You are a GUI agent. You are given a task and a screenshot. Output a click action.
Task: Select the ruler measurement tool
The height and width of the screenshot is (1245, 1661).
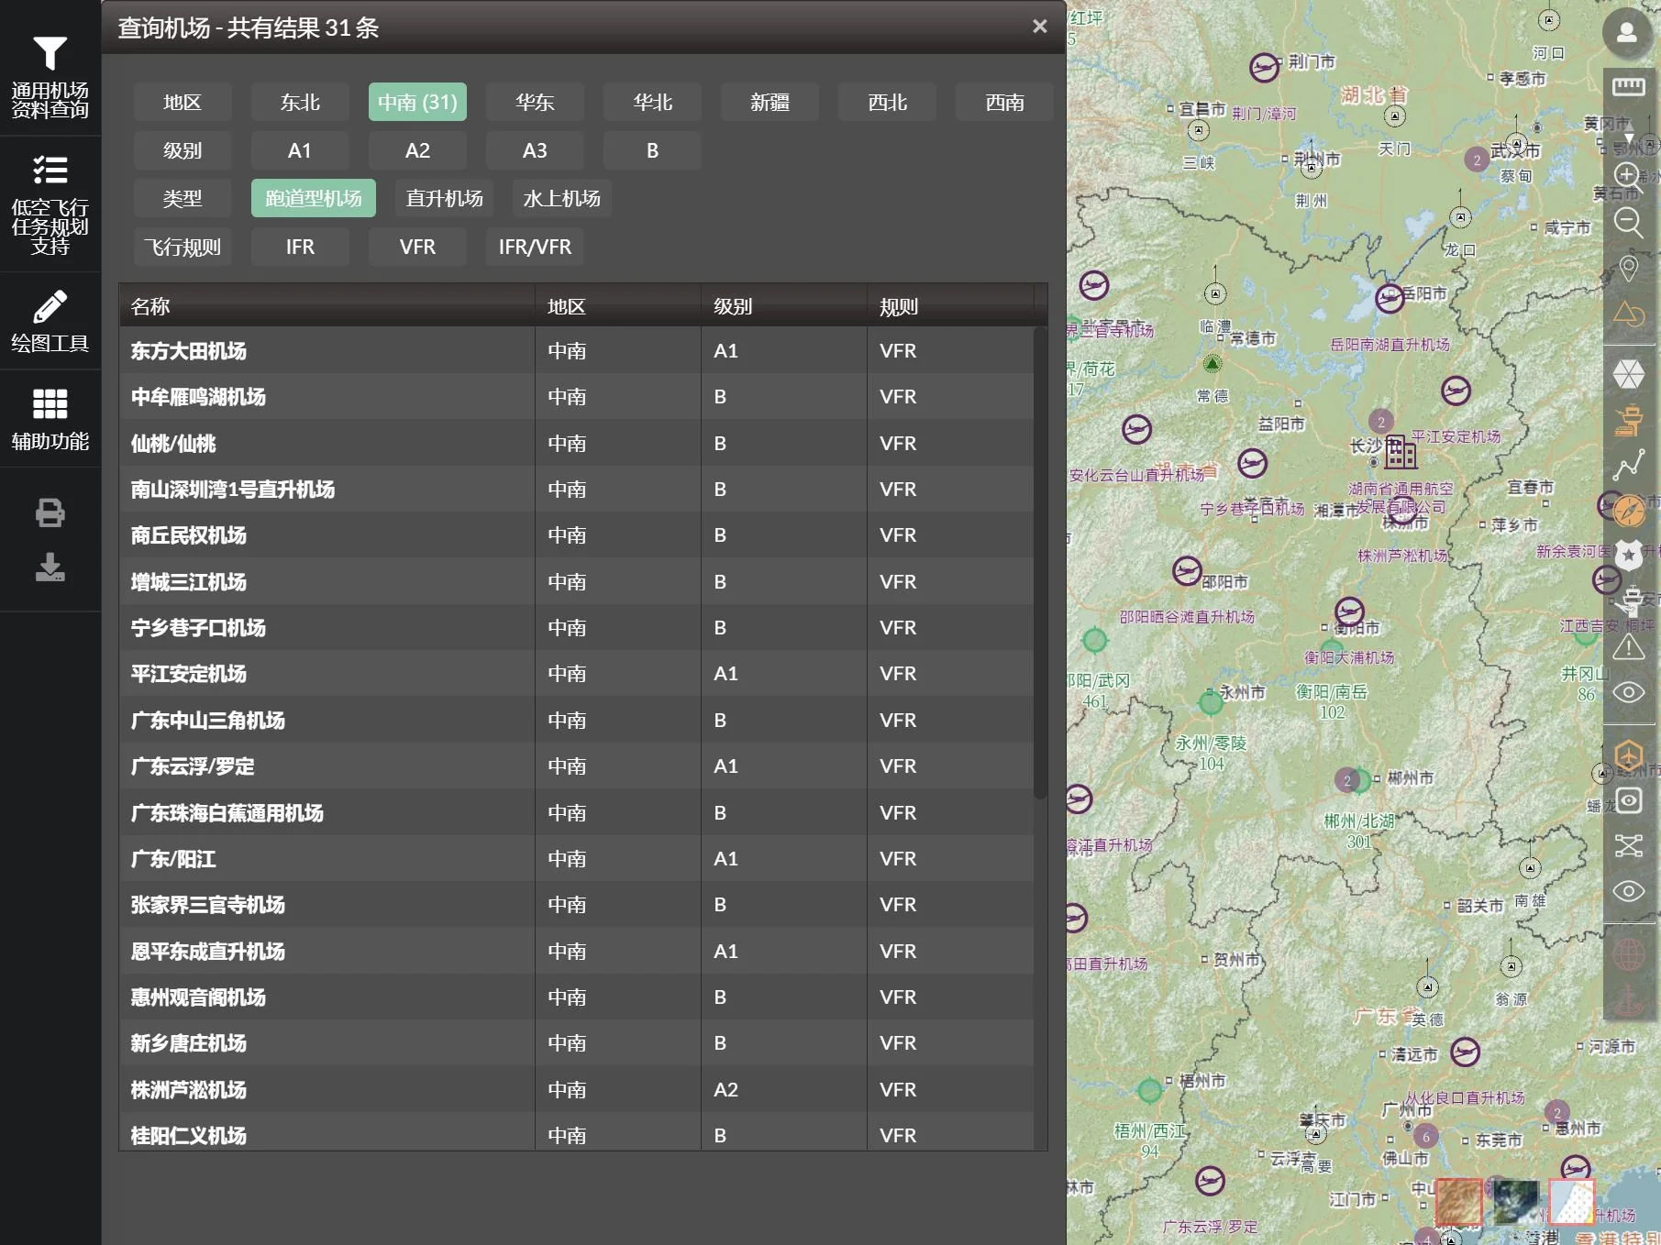click(x=1629, y=87)
